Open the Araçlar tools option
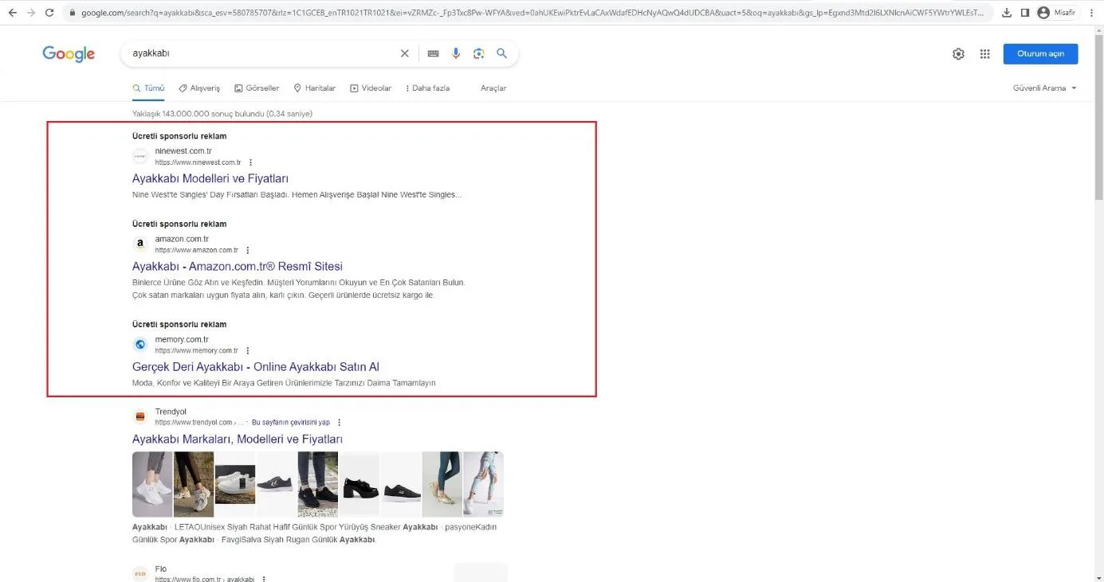1104x582 pixels. [x=493, y=88]
